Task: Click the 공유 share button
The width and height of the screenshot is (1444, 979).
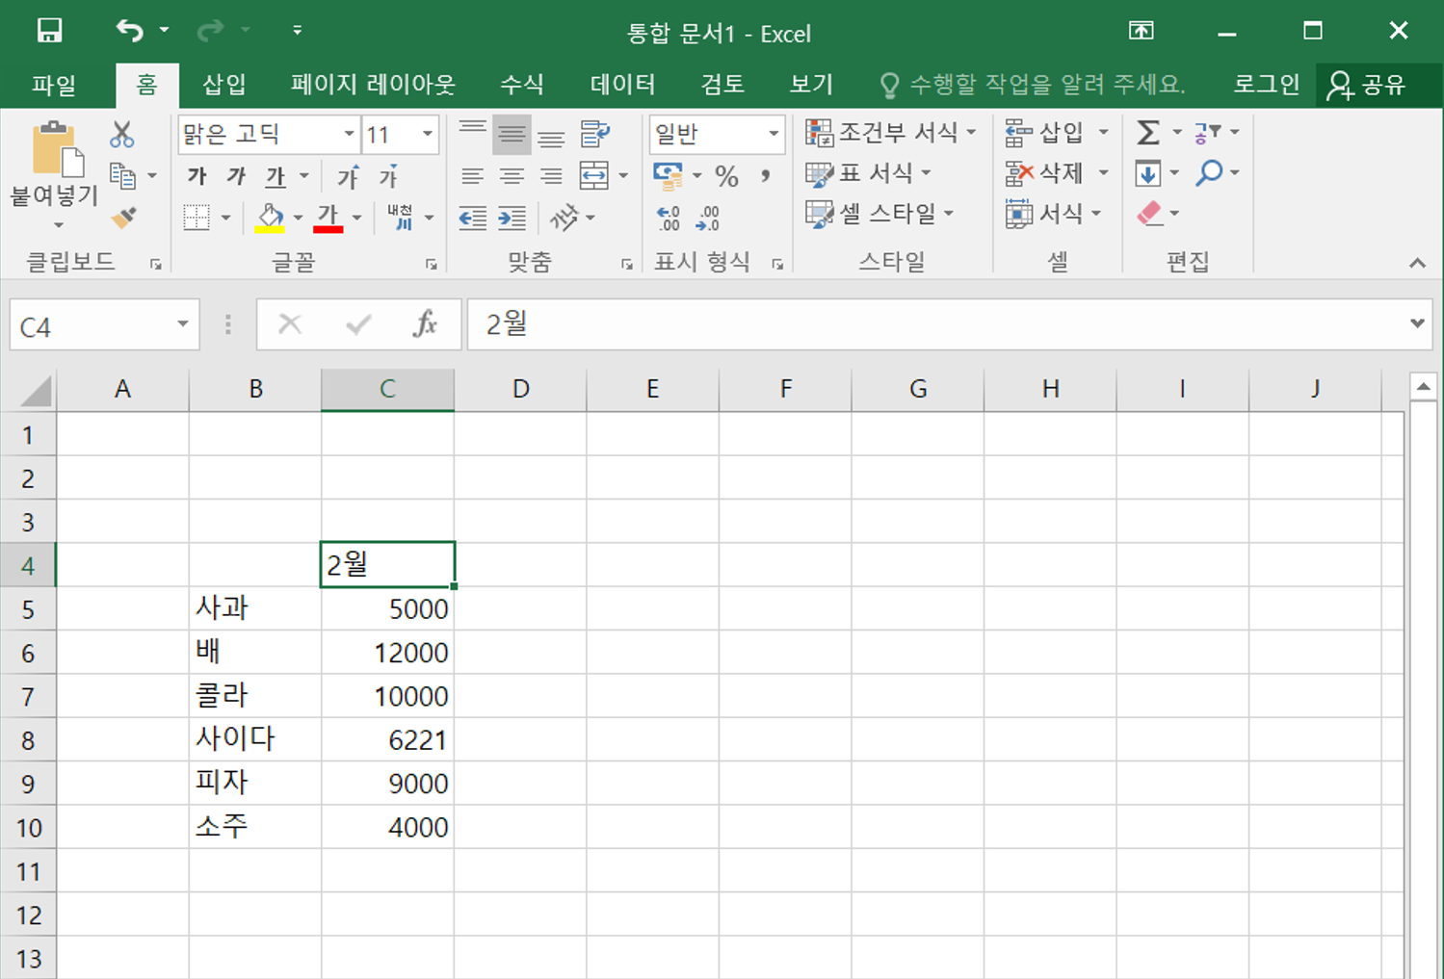Action: click(1369, 85)
